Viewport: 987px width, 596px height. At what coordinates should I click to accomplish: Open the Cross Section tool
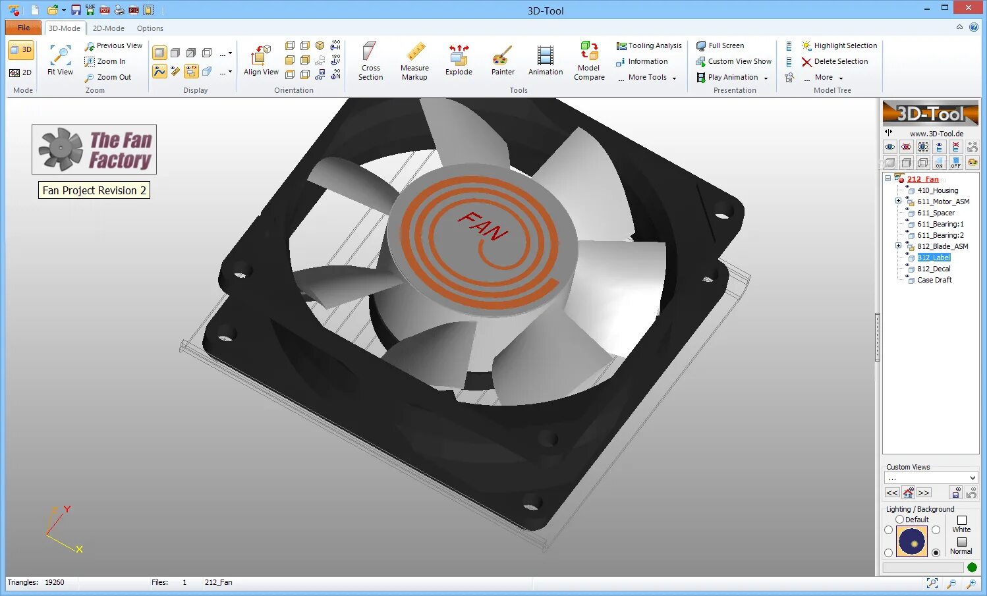pos(370,61)
